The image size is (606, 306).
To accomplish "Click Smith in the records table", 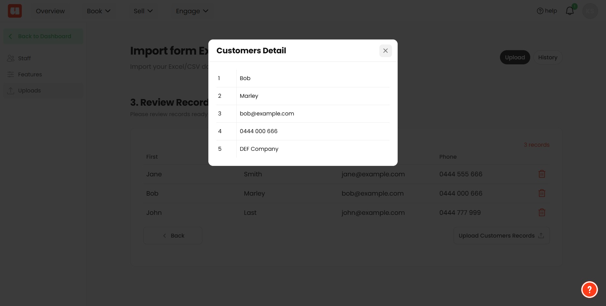I will 253,174.
